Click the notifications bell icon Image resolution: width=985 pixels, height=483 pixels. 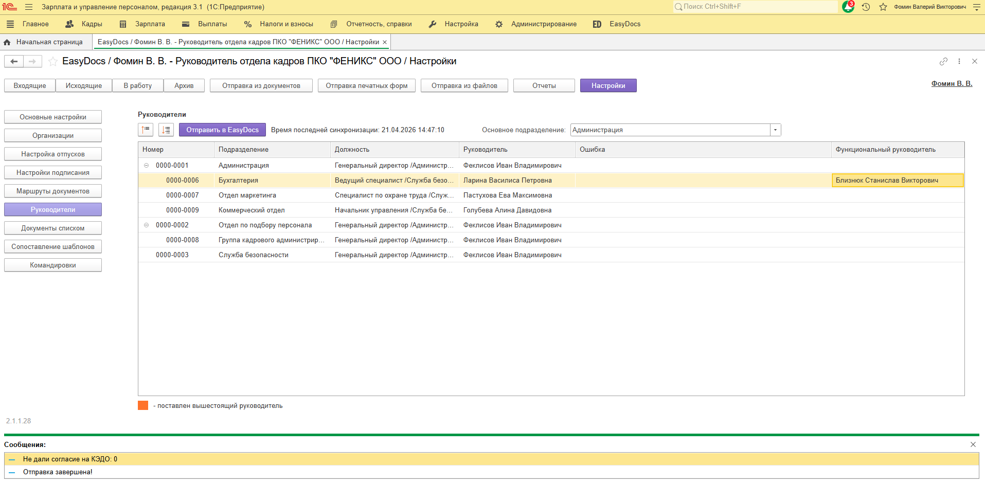848,7
